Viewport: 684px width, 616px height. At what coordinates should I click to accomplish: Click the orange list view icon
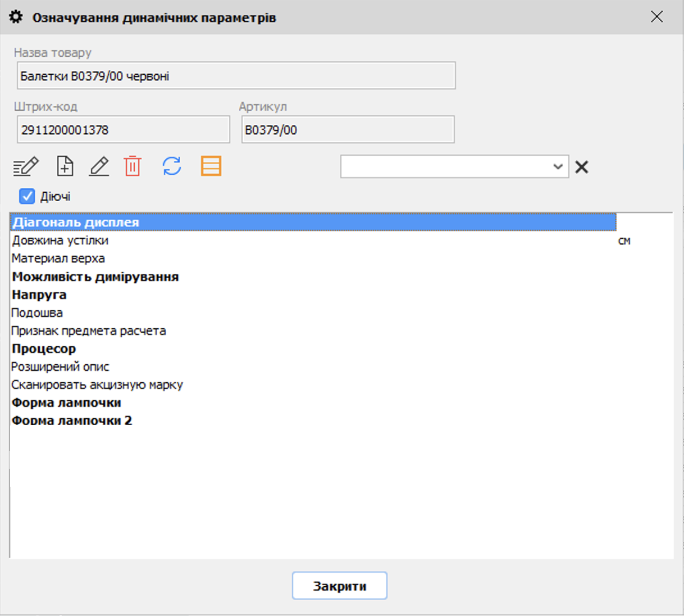pos(211,166)
